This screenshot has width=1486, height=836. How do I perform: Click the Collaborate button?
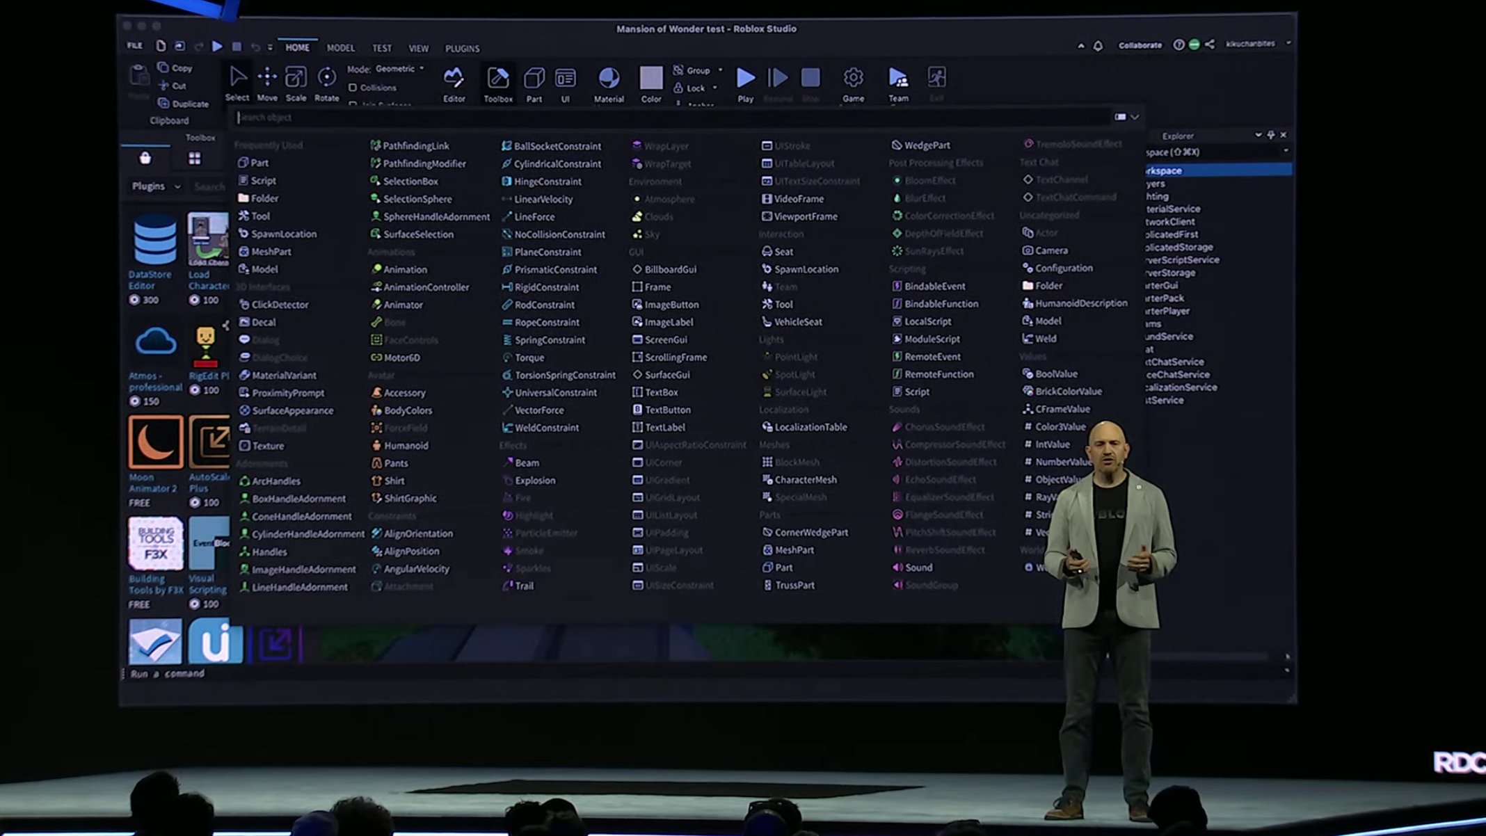[x=1140, y=45]
